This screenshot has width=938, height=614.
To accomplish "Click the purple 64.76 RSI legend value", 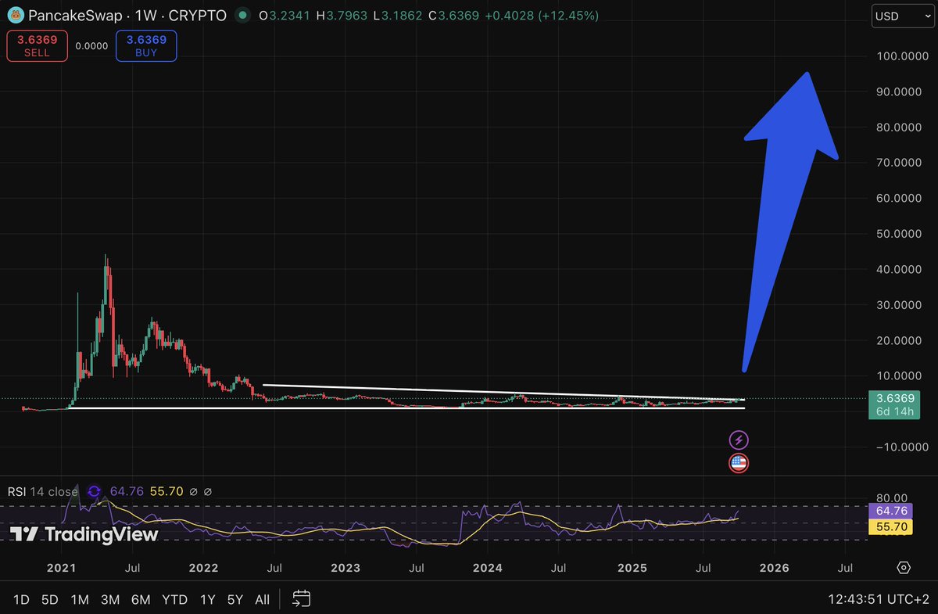I will pos(127,491).
